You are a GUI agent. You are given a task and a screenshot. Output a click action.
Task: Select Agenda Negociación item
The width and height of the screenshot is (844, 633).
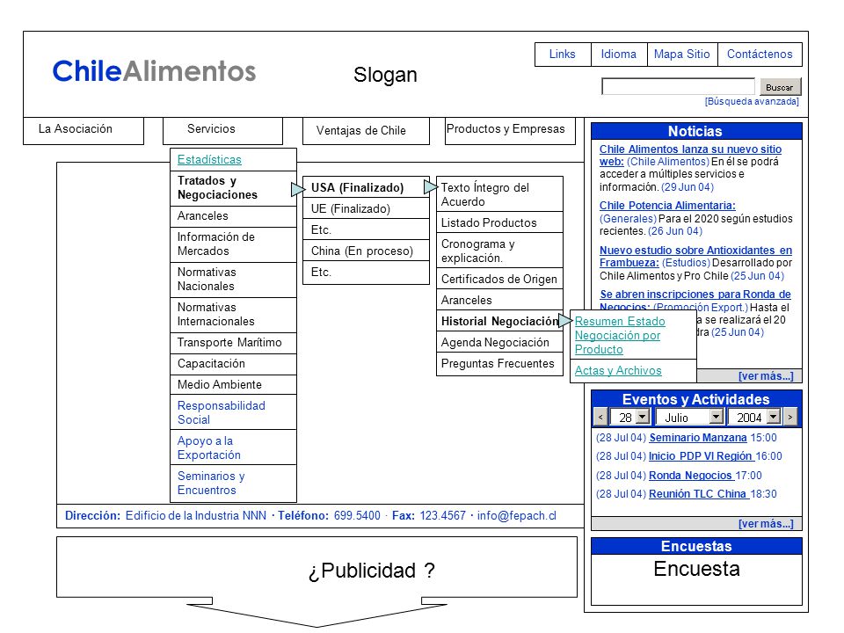[499, 342]
